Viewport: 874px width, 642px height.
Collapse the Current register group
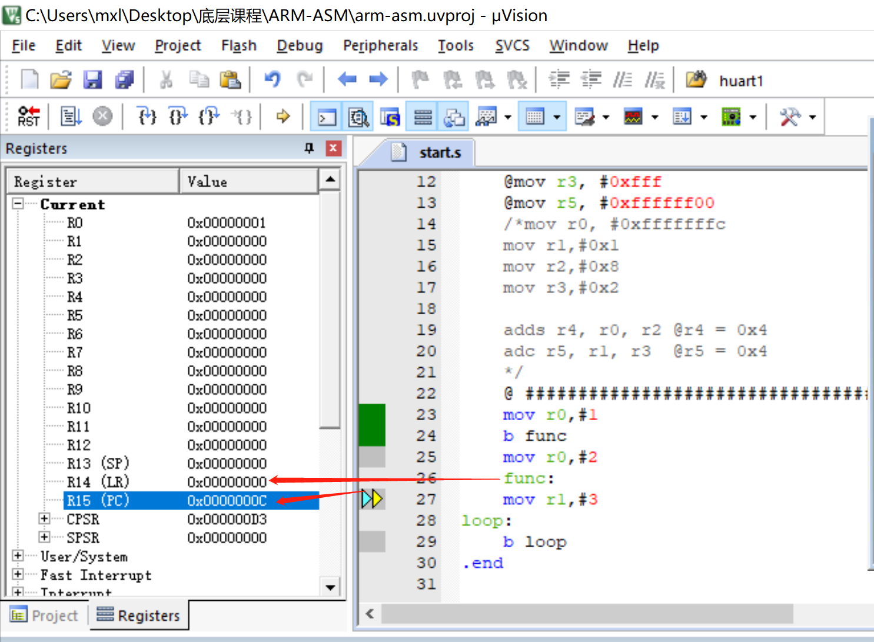coord(18,204)
